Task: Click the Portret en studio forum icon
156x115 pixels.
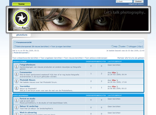Action: coord(17,100)
